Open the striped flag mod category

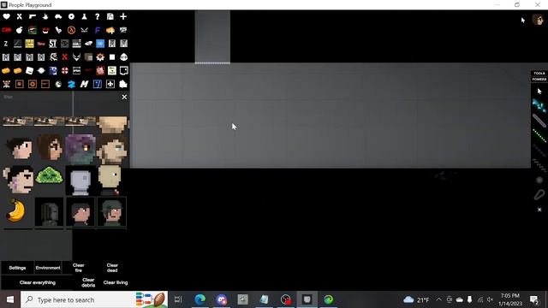[x=76, y=44]
